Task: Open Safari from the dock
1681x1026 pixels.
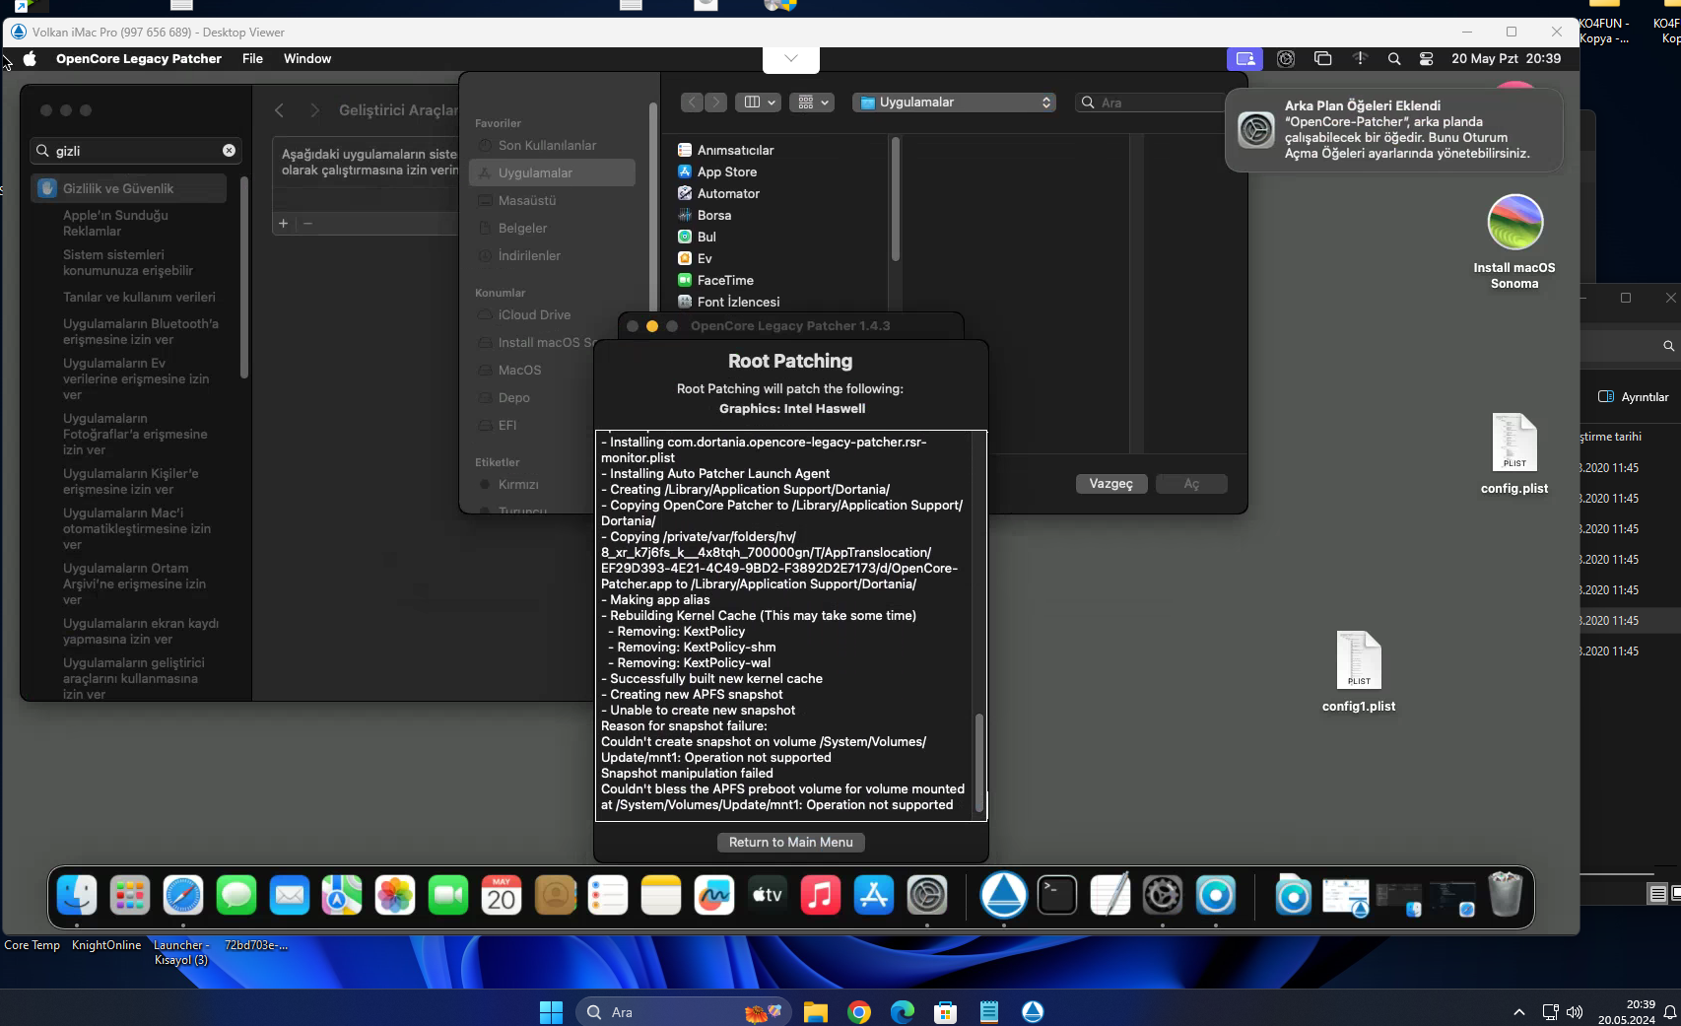Action: [x=183, y=896]
